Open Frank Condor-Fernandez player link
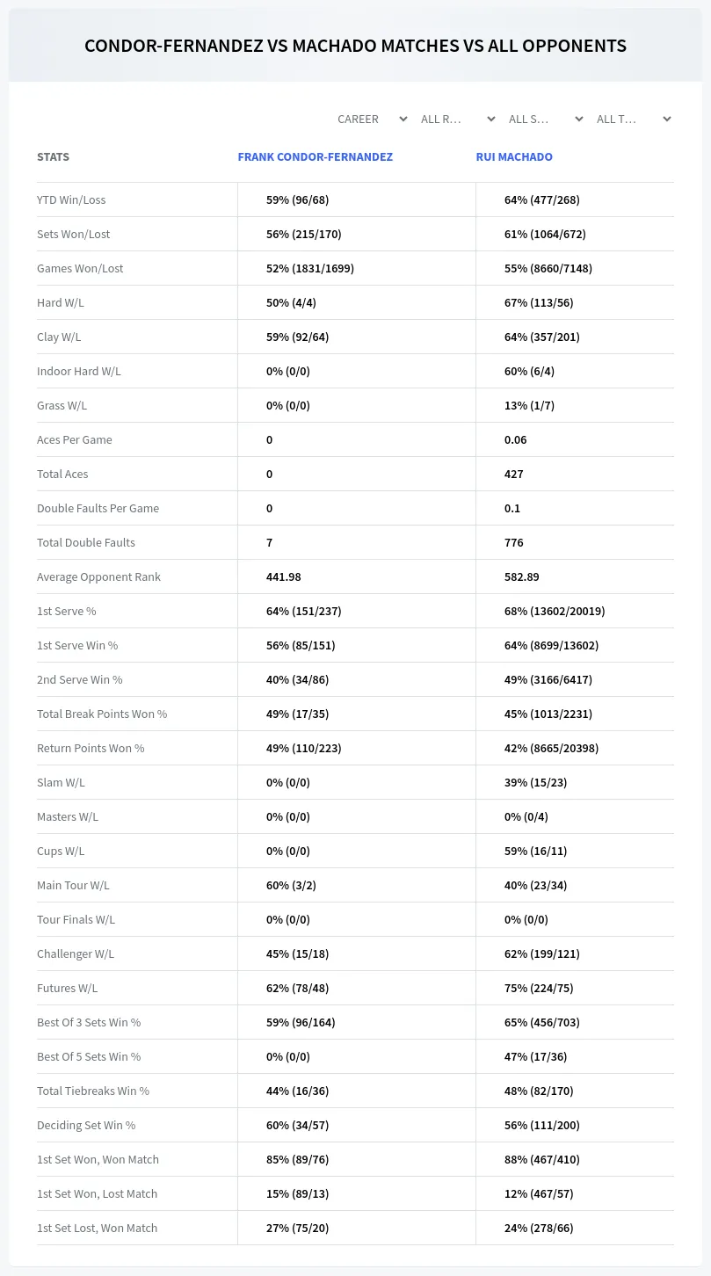 (315, 156)
